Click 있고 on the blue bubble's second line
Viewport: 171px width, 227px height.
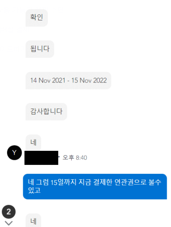click(34, 190)
